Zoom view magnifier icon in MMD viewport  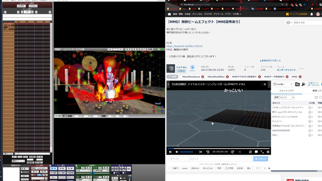[159, 50]
